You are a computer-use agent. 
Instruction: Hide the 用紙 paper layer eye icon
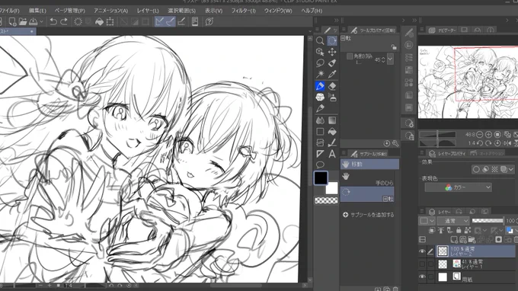click(x=422, y=277)
